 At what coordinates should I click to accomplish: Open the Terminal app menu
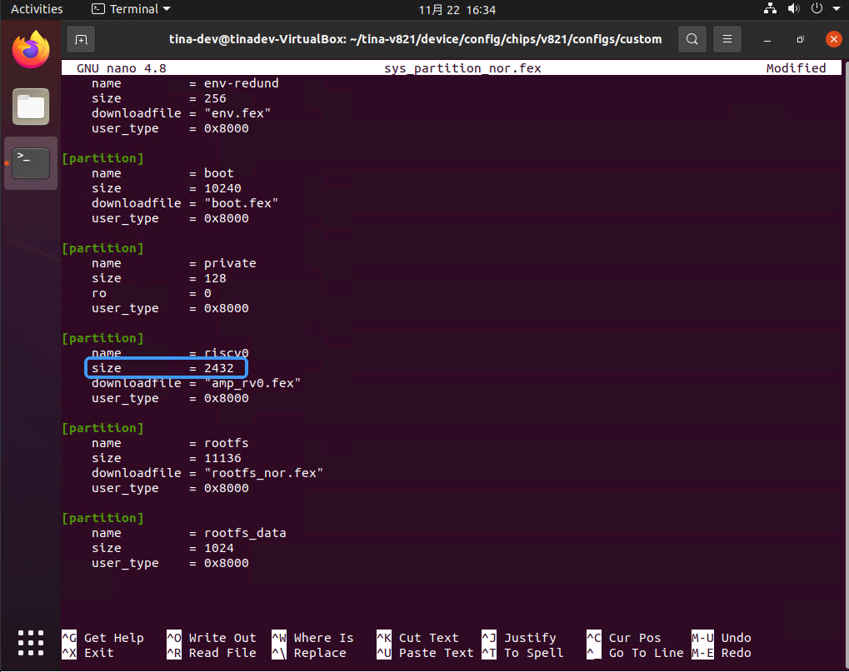tap(132, 9)
